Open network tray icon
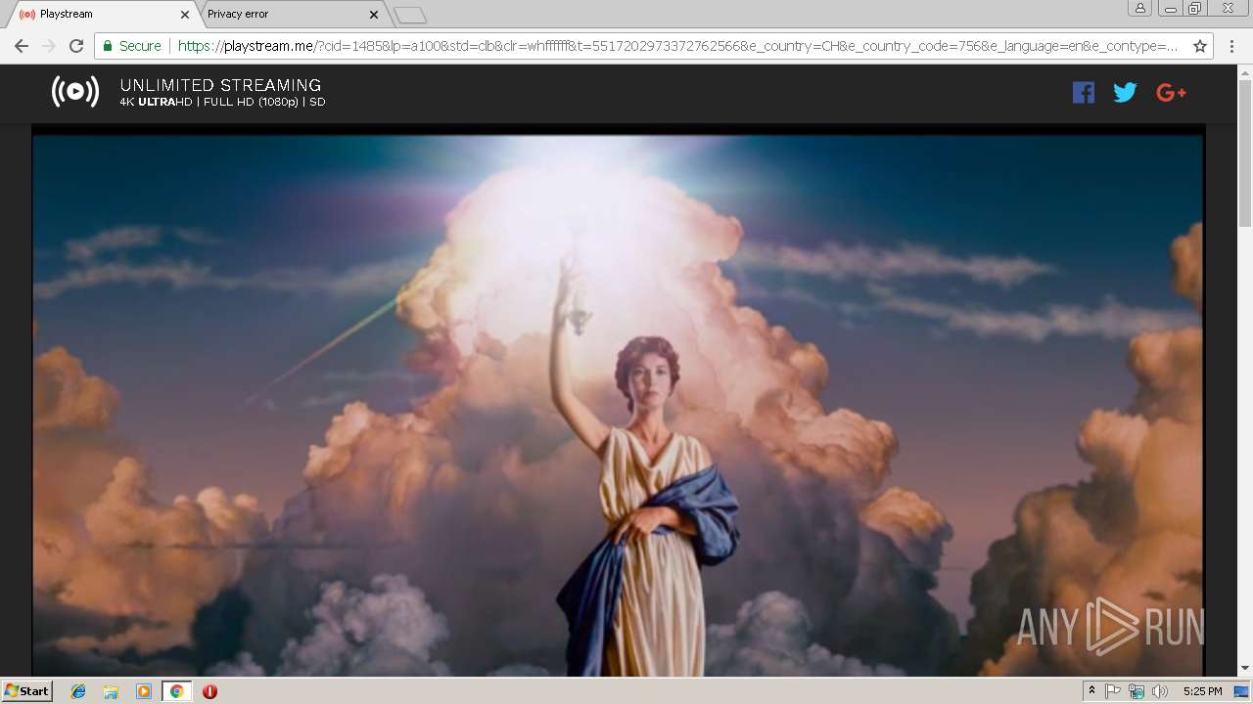Image resolution: width=1253 pixels, height=704 pixels. [x=1137, y=691]
